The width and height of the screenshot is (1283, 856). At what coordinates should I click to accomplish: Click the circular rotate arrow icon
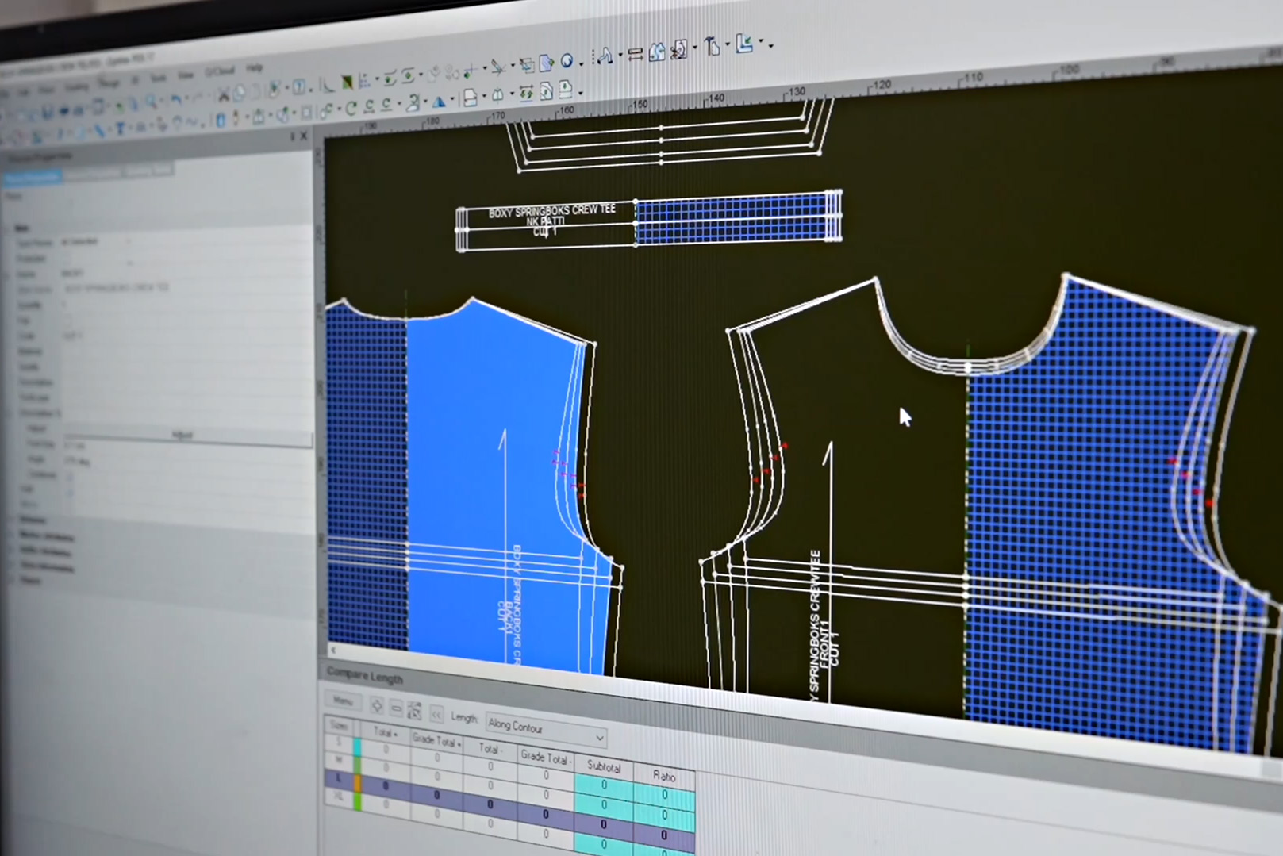(350, 109)
